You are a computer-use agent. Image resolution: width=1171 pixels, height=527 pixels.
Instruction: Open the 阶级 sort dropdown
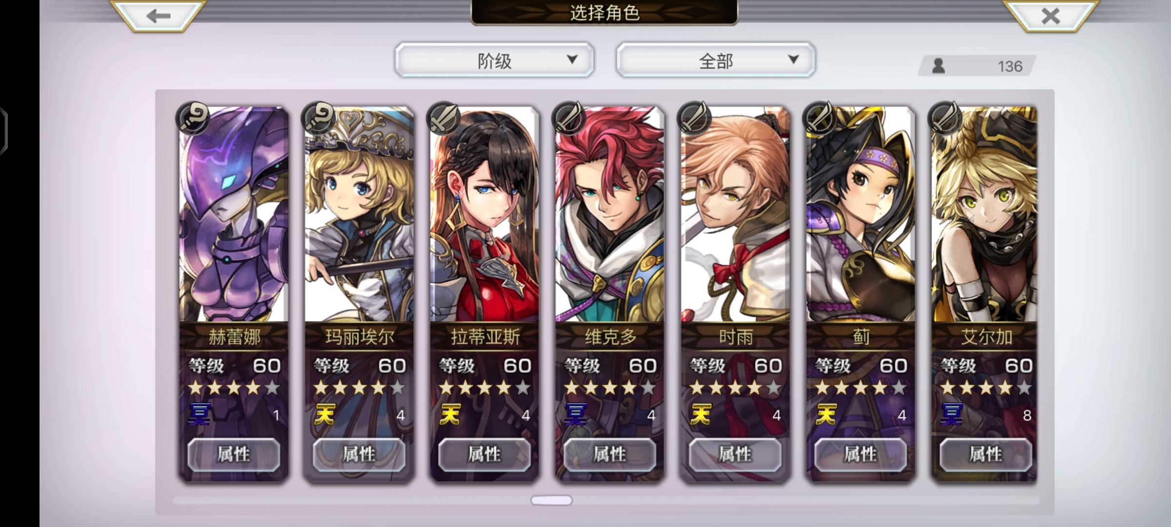(x=494, y=60)
